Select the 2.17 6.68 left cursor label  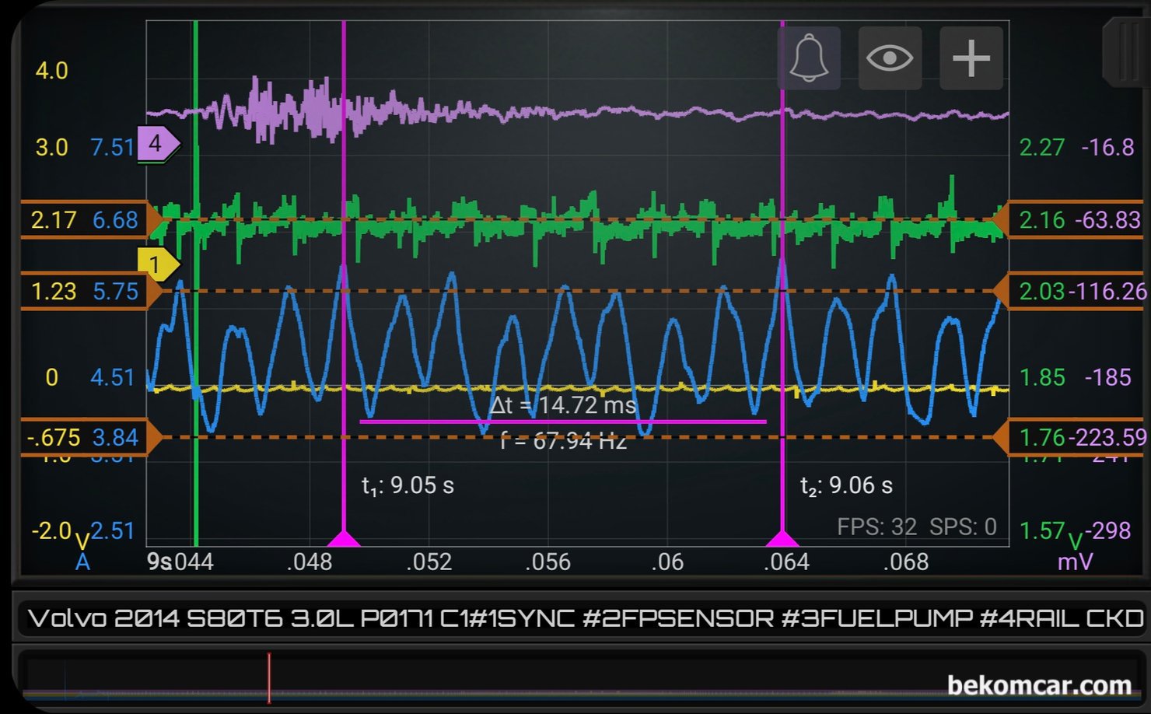[92, 220]
